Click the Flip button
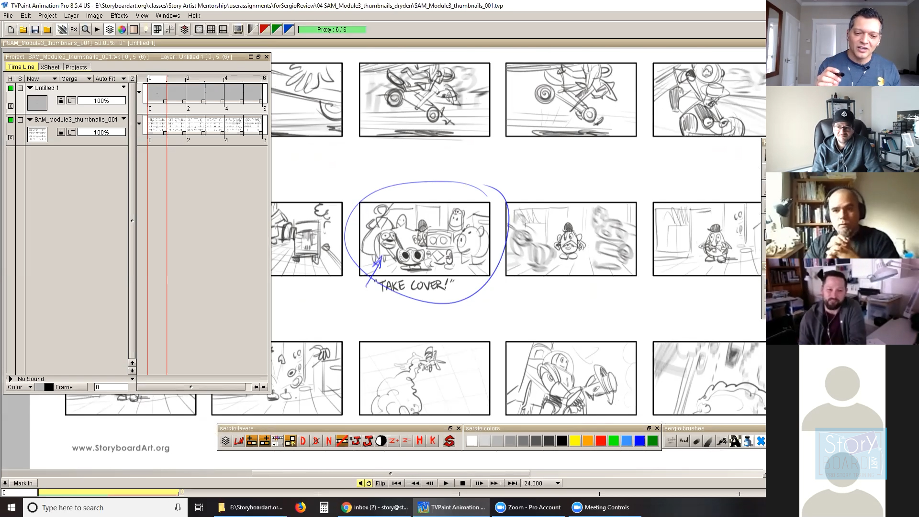This screenshot has height=517, width=919. (x=381, y=483)
